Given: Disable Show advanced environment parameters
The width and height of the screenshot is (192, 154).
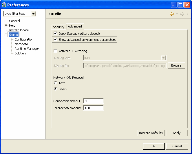Looking at the screenshot, I should pos(55,40).
